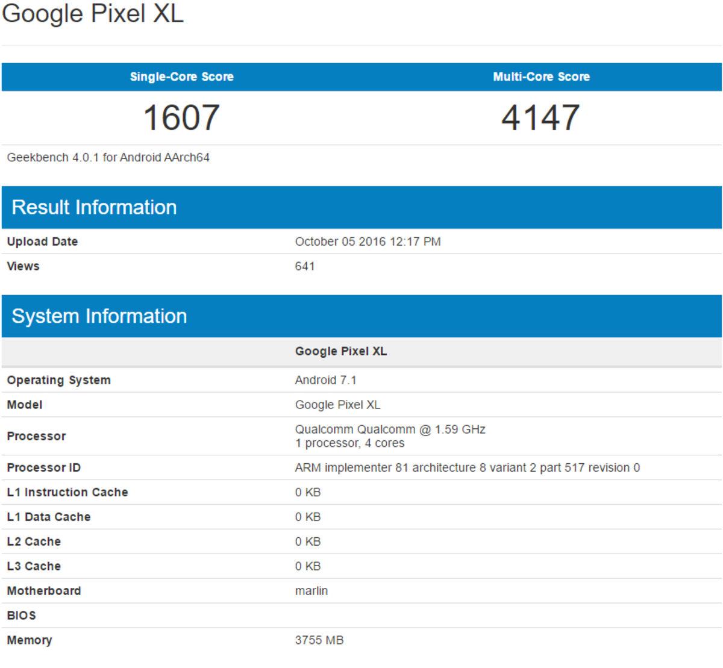The image size is (723, 668).
Task: Select the L1 Instruction Cache row
Action: pos(67,492)
